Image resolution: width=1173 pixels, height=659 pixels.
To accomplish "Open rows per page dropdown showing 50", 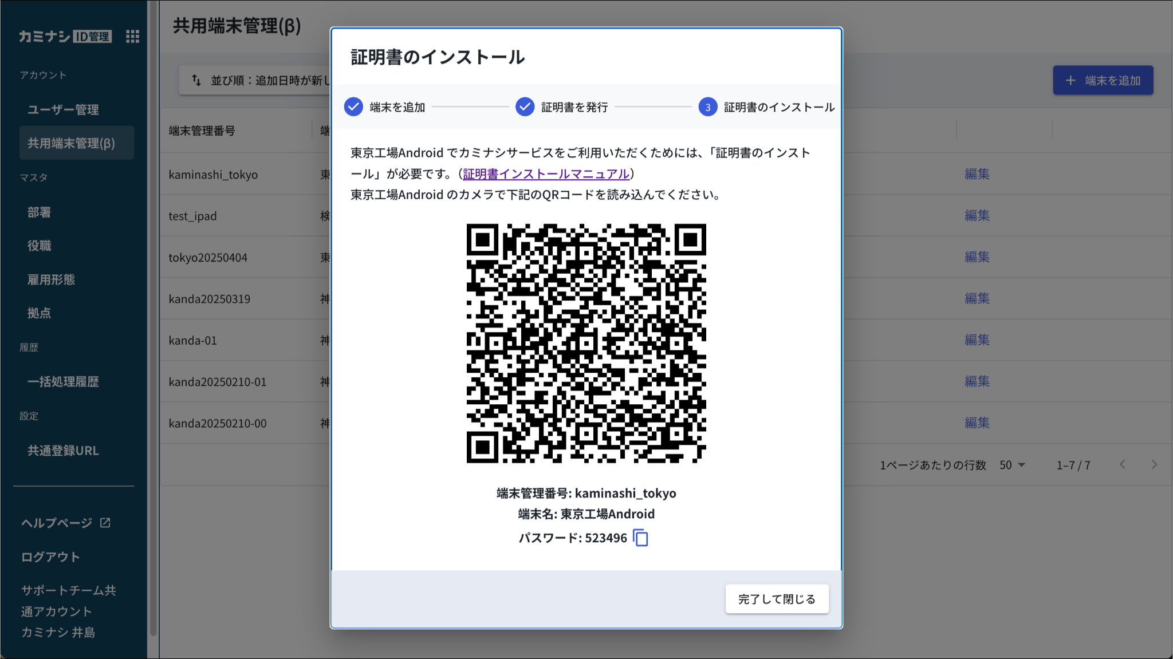I will pyautogui.click(x=1012, y=465).
